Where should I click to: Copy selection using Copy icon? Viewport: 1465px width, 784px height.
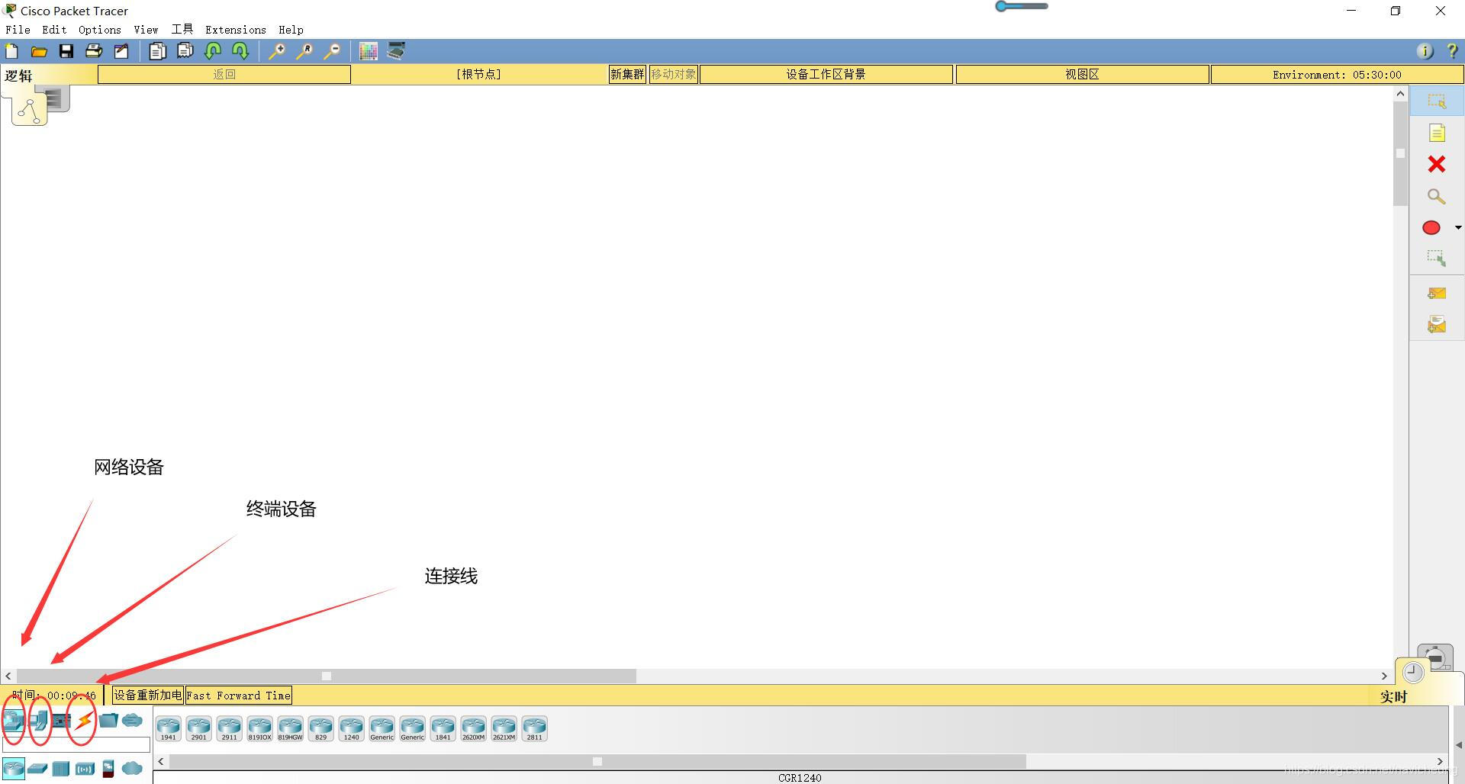point(157,51)
